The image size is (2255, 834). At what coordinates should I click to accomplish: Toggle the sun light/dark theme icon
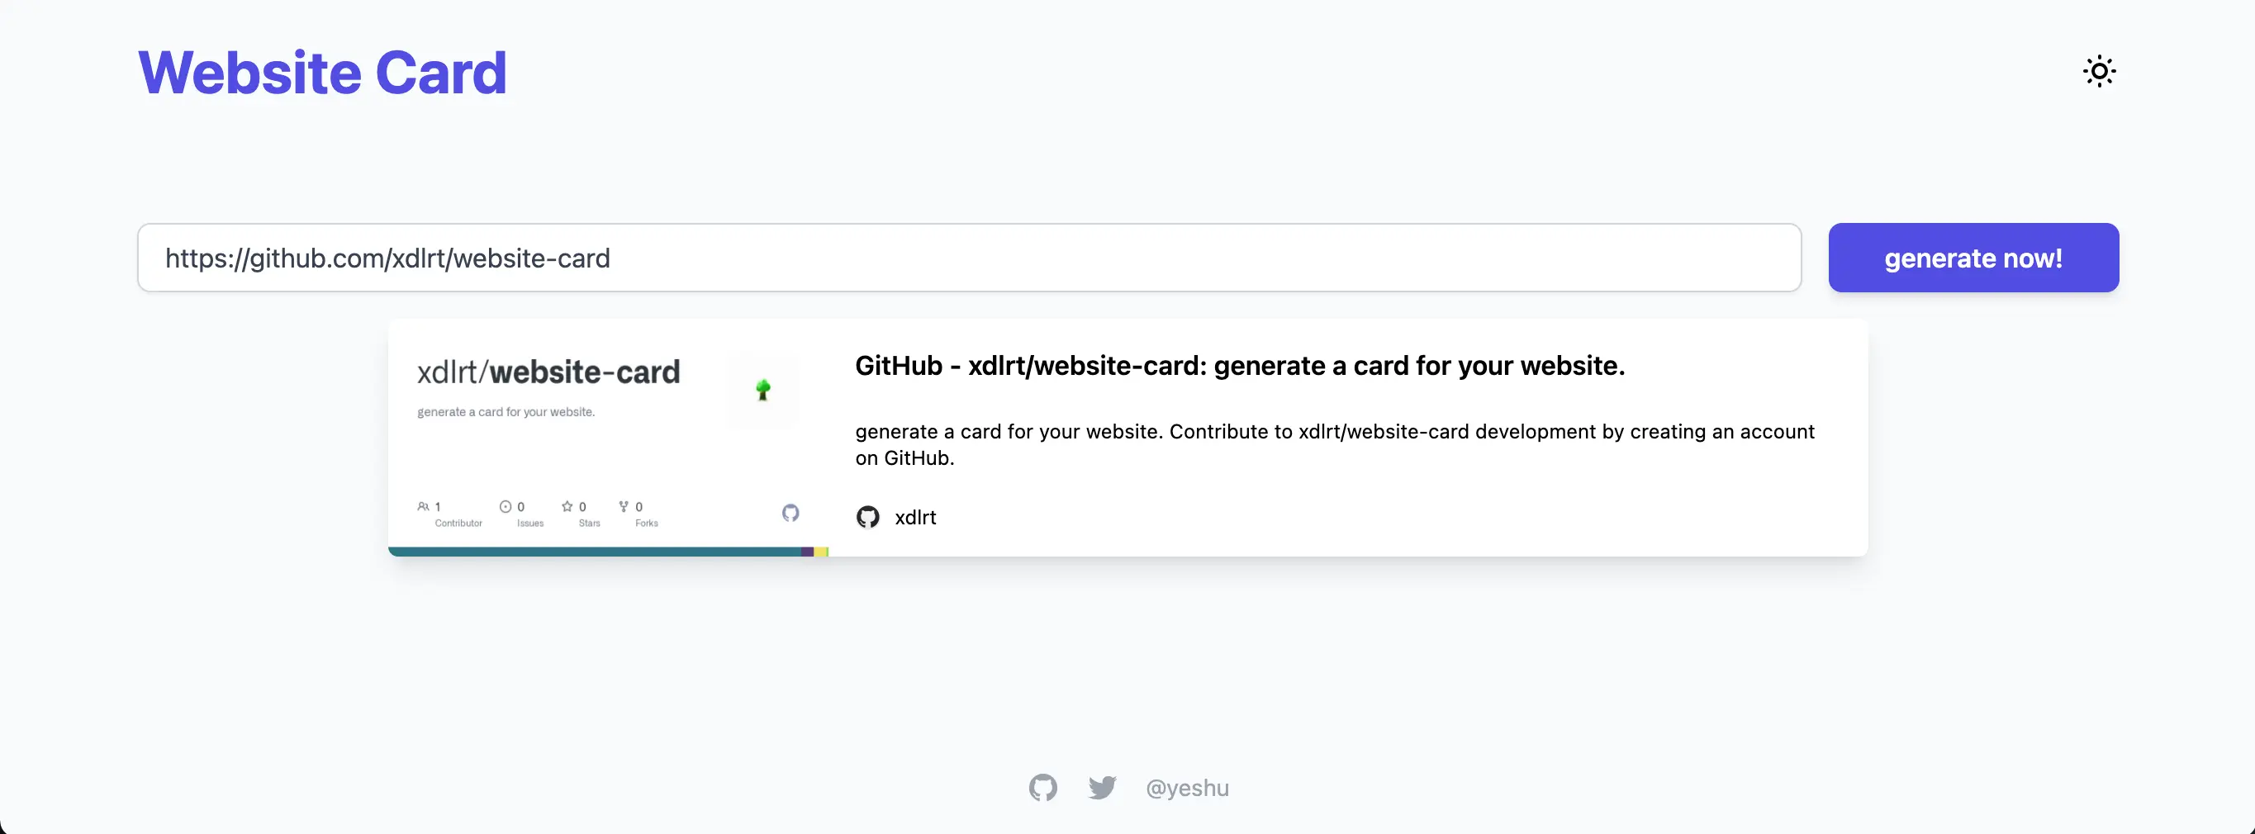(2098, 72)
